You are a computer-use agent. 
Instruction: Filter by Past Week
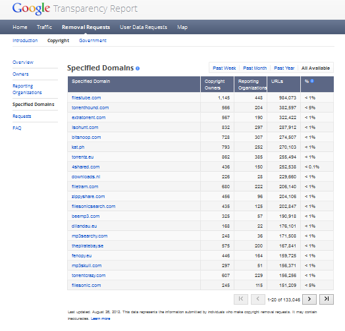(225, 68)
